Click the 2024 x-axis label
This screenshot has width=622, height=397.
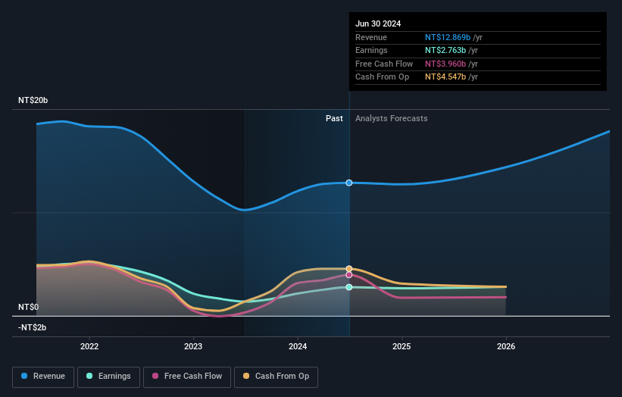pos(298,346)
